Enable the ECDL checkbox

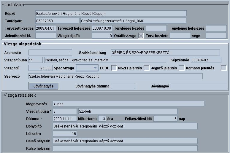click(x=114, y=68)
